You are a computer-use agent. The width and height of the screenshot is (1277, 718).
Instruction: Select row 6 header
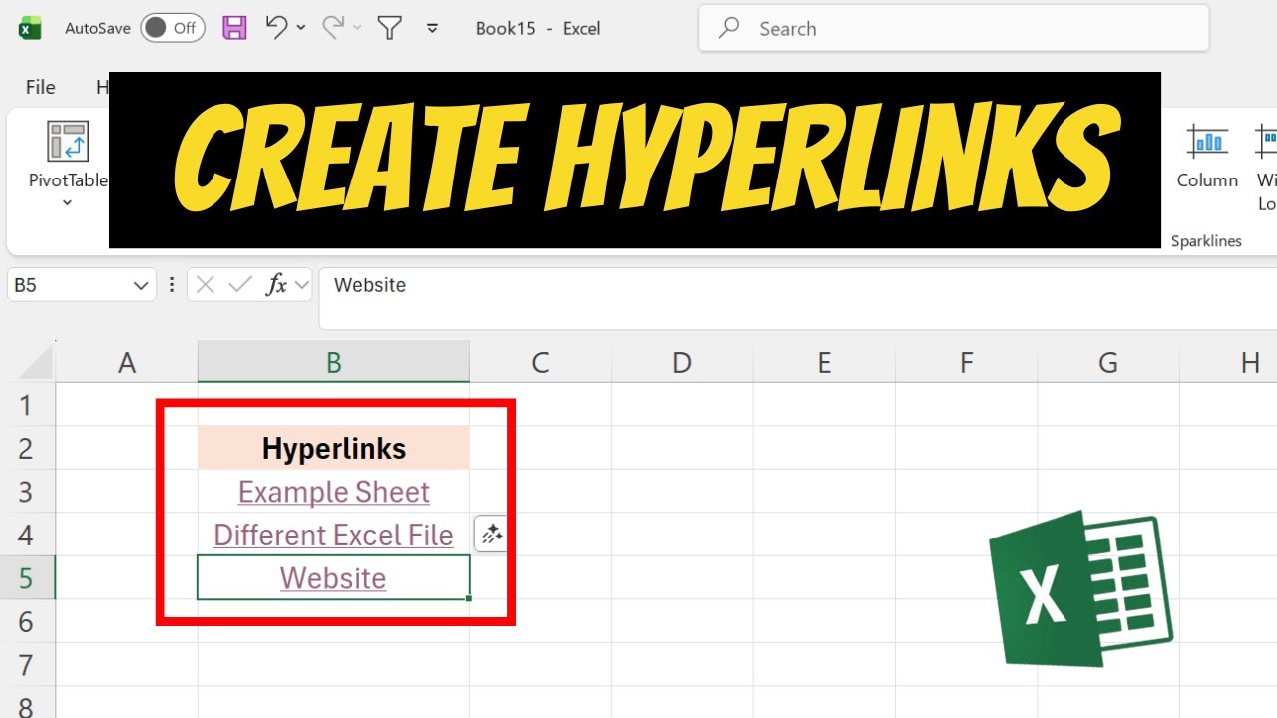[x=27, y=622]
